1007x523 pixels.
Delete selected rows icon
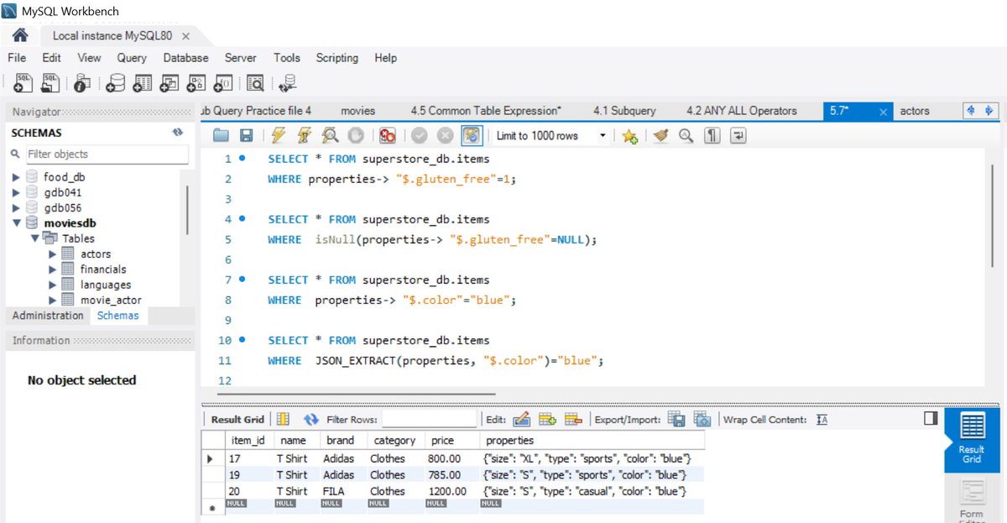point(573,419)
